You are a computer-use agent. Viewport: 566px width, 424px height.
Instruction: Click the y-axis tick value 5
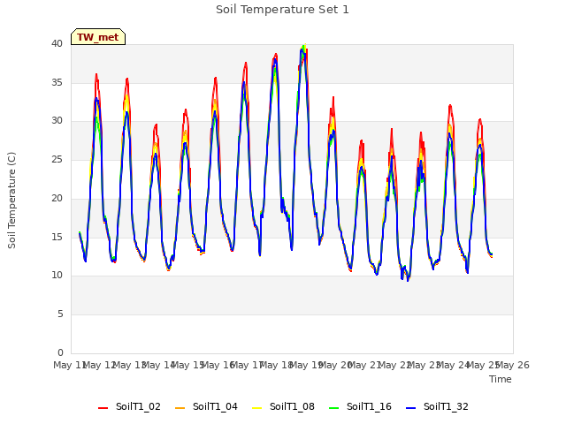point(60,314)
